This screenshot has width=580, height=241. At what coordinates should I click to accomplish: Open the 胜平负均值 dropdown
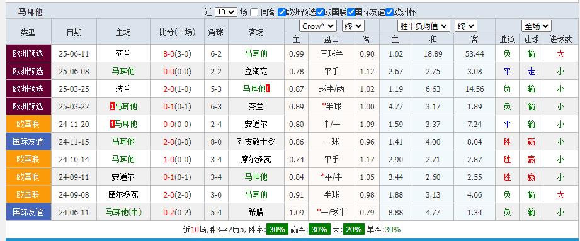tap(424, 26)
